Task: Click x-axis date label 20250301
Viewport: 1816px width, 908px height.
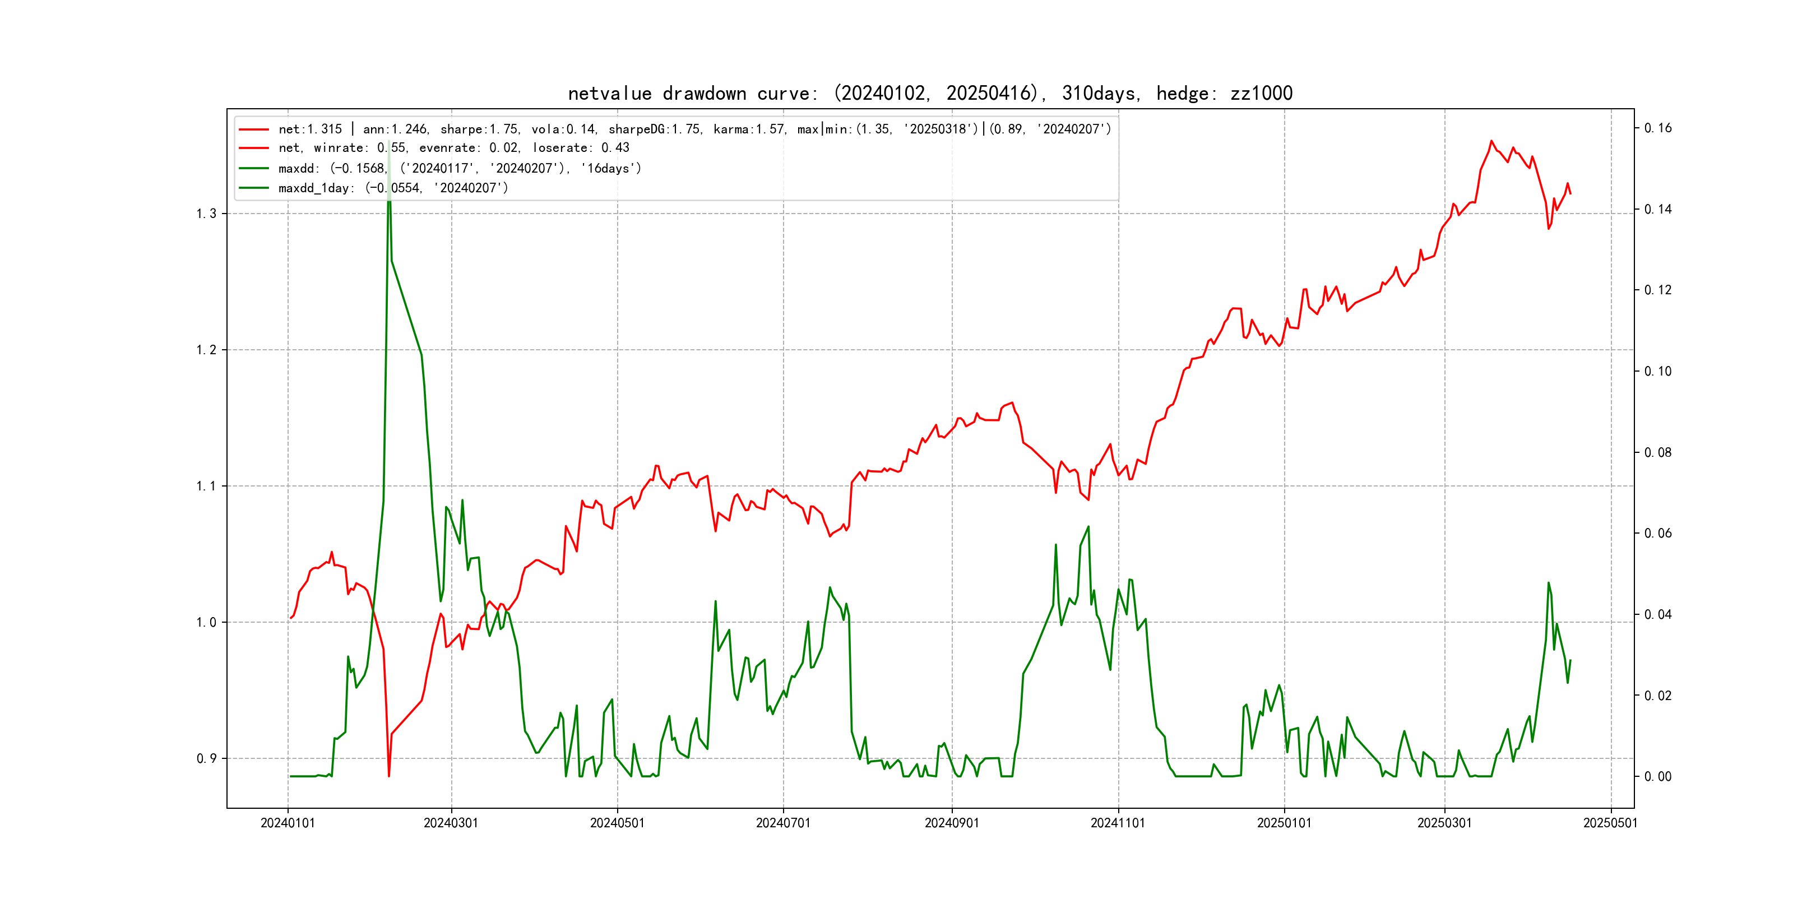Action: coord(1444,823)
